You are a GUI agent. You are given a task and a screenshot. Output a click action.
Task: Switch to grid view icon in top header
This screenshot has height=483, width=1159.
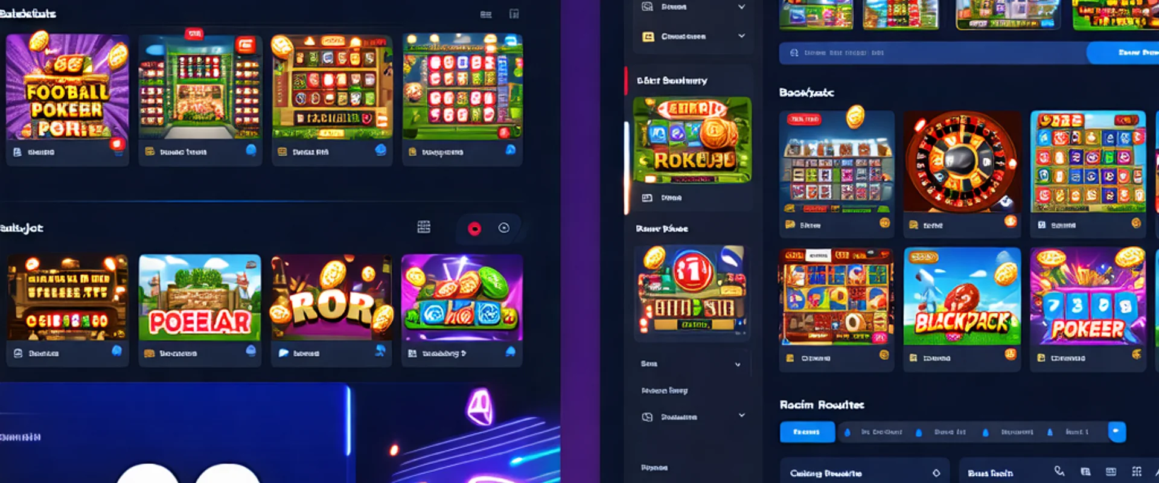click(x=486, y=14)
